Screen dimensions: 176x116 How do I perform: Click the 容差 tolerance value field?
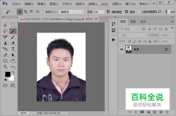click(100, 12)
